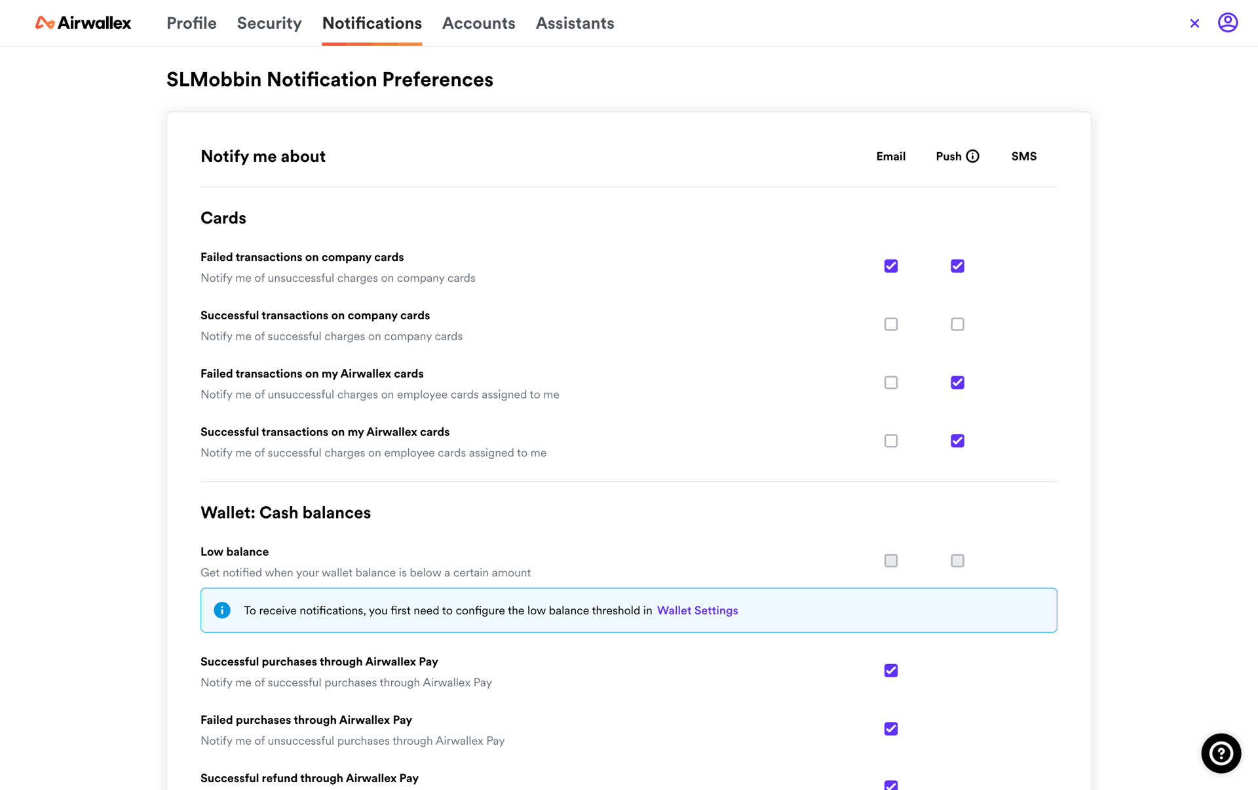Enable Email for successful transactions on my cards
1258x790 pixels.
pyautogui.click(x=890, y=441)
